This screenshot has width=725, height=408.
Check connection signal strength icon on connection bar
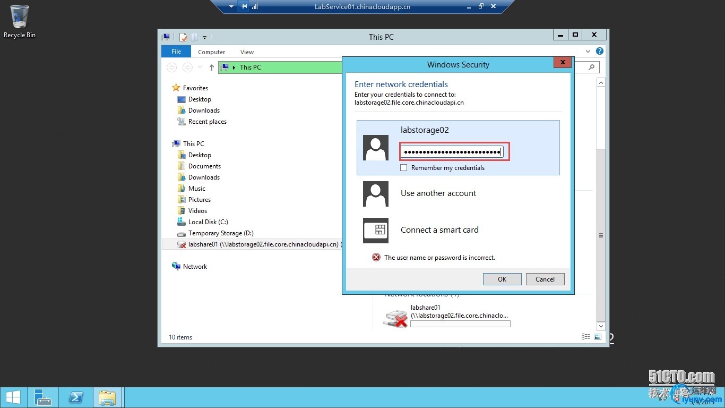(255, 6)
